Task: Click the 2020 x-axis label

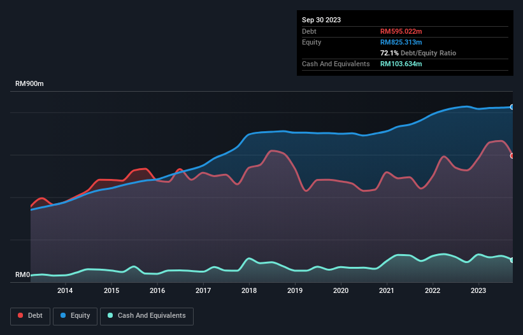Action: point(341,290)
